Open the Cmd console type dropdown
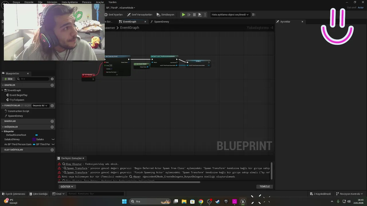The width and height of the screenshot is (367, 206). point(58,194)
